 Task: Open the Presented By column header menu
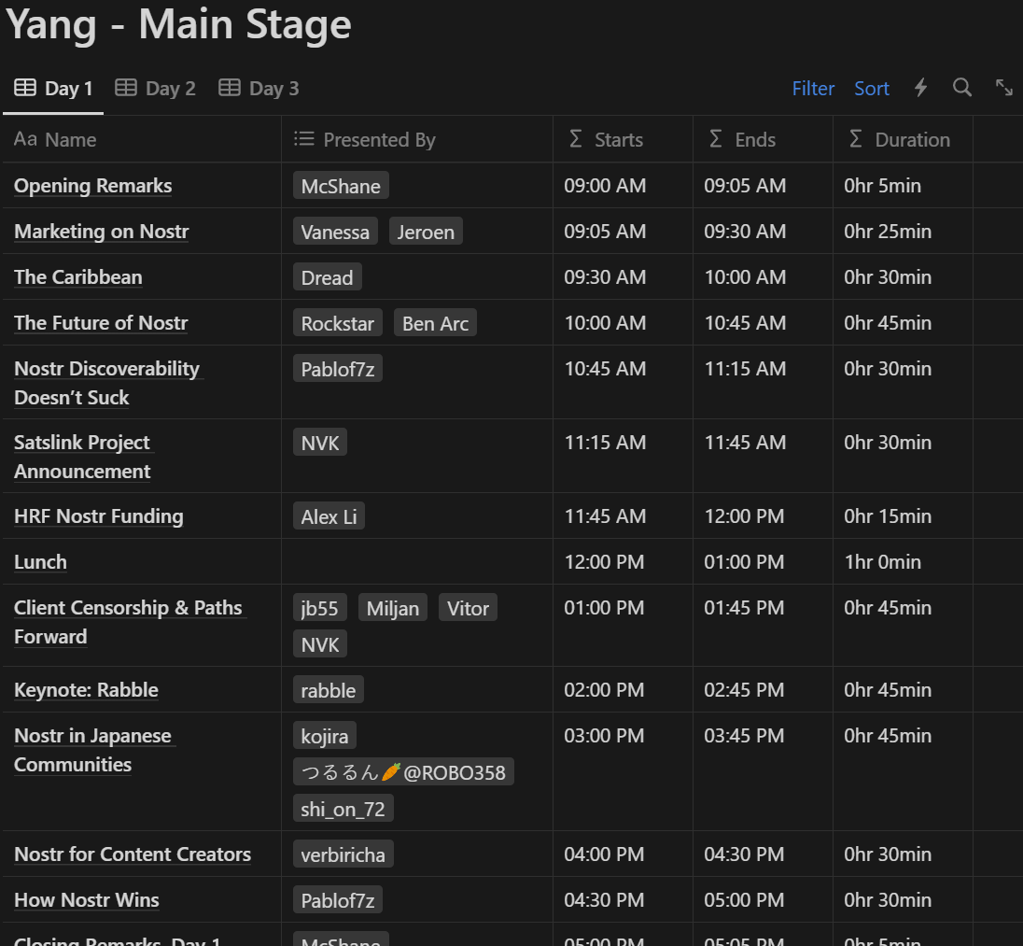click(379, 140)
